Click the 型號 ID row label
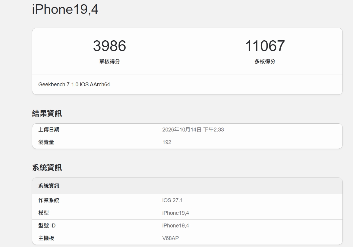 point(47,225)
